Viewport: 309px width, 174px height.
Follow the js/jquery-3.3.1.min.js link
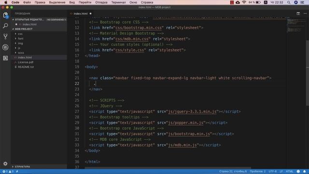click(x=192, y=112)
